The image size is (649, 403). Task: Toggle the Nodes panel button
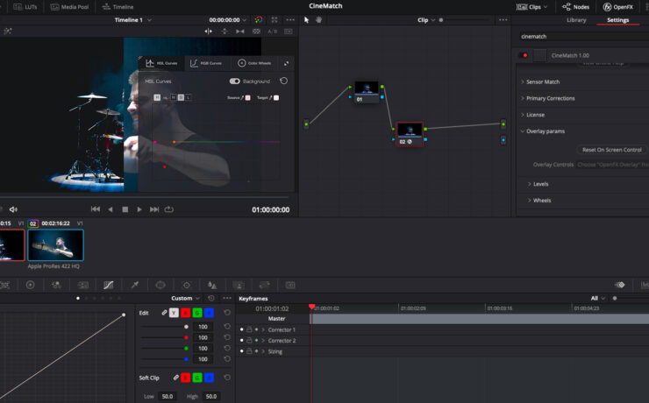point(575,7)
